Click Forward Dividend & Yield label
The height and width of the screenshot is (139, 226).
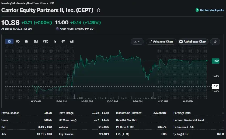coord(188,120)
